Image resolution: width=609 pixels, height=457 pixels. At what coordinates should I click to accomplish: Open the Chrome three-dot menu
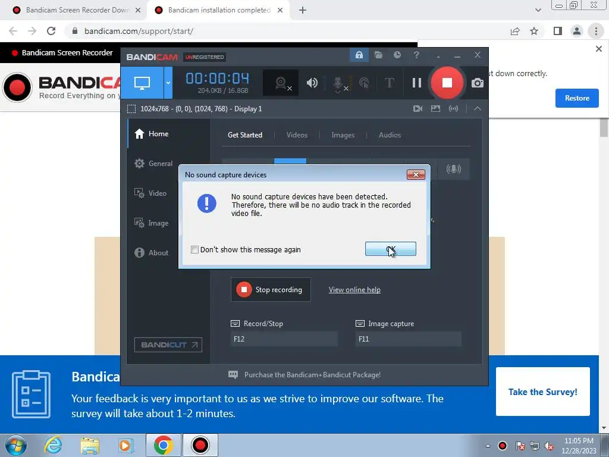click(596, 31)
